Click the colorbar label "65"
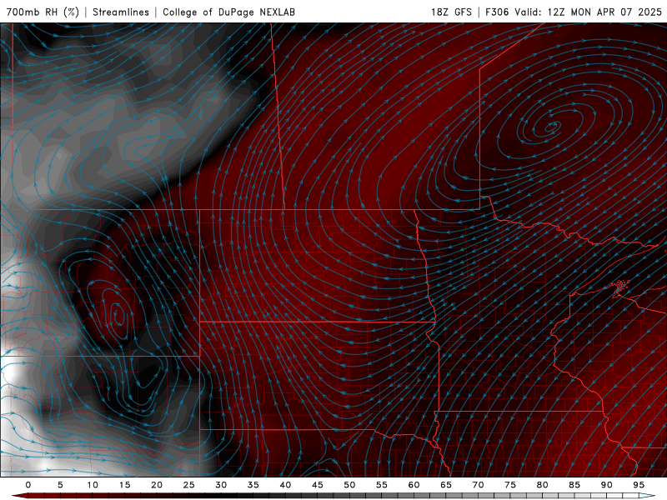 coord(446,485)
